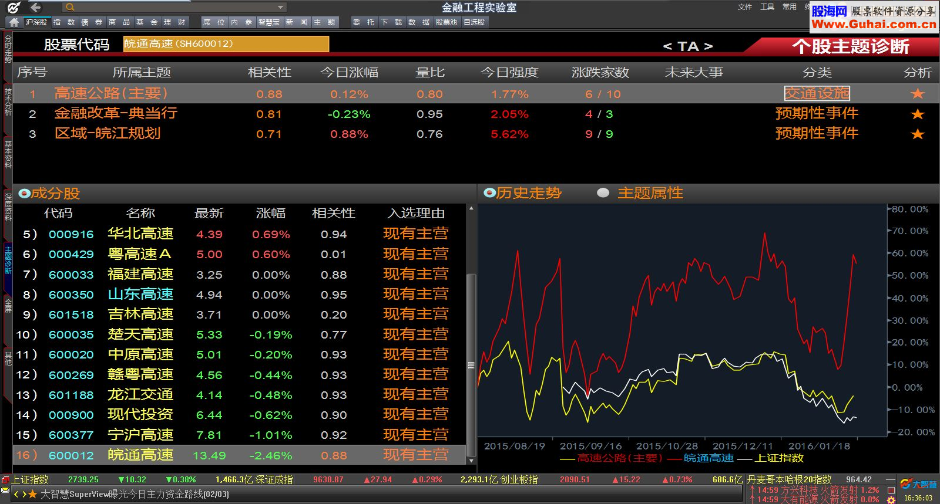Go to next news with right chevron
This screenshot has width=940, height=504.
(x=24, y=495)
